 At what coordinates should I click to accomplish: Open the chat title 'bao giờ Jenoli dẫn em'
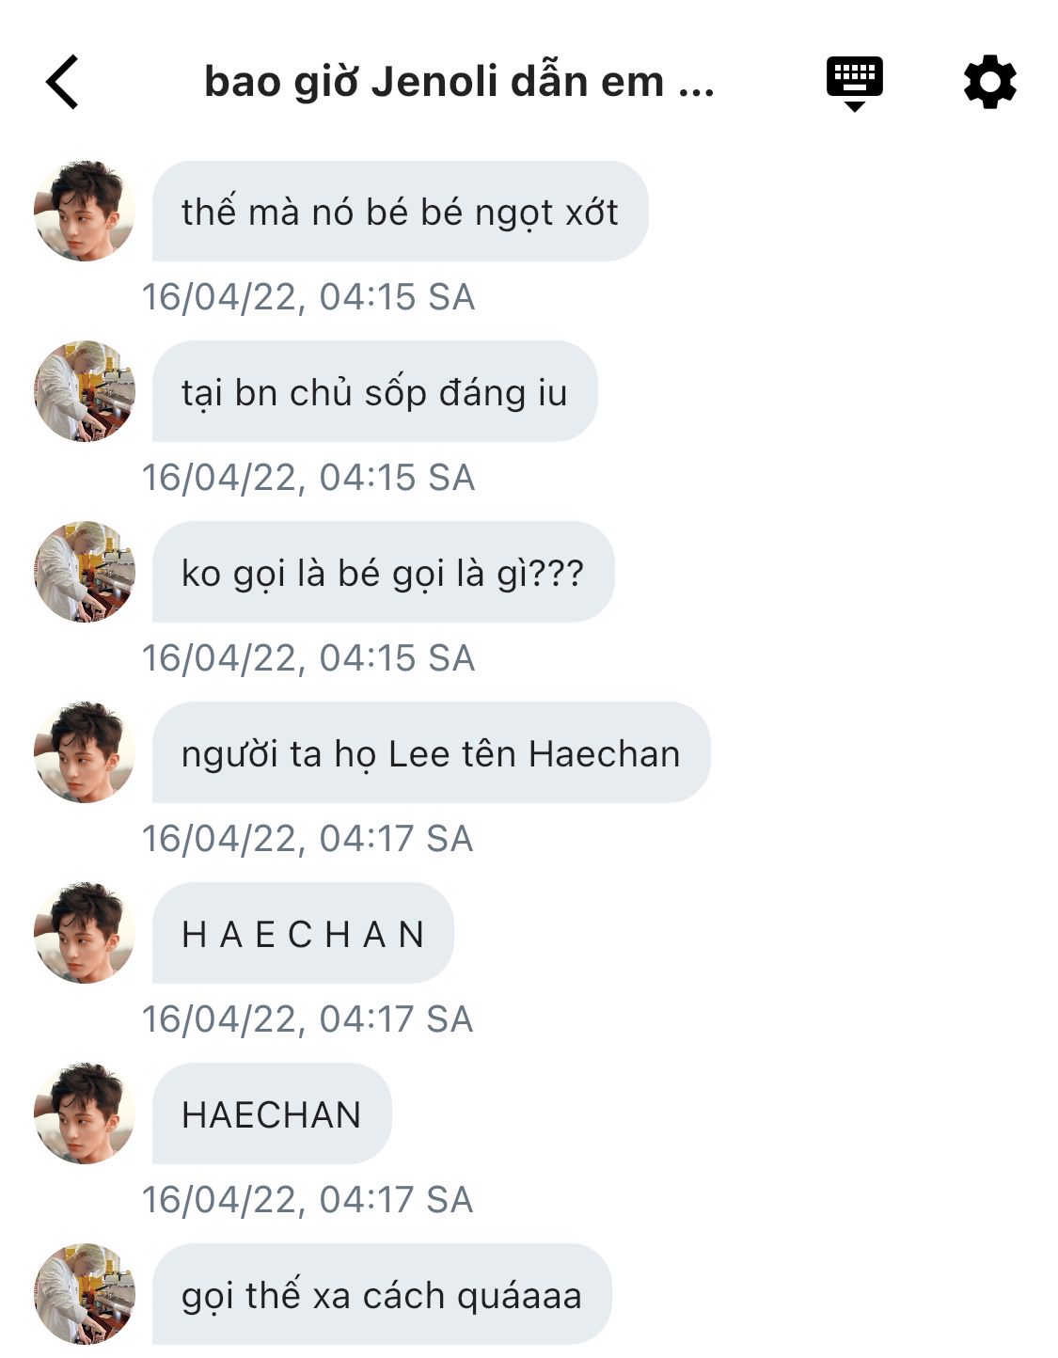[459, 82]
